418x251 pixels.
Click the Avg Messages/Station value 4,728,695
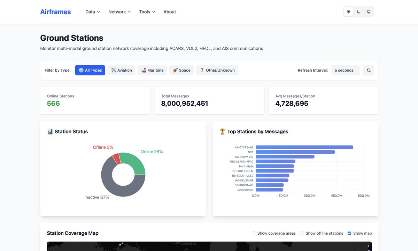(x=292, y=104)
